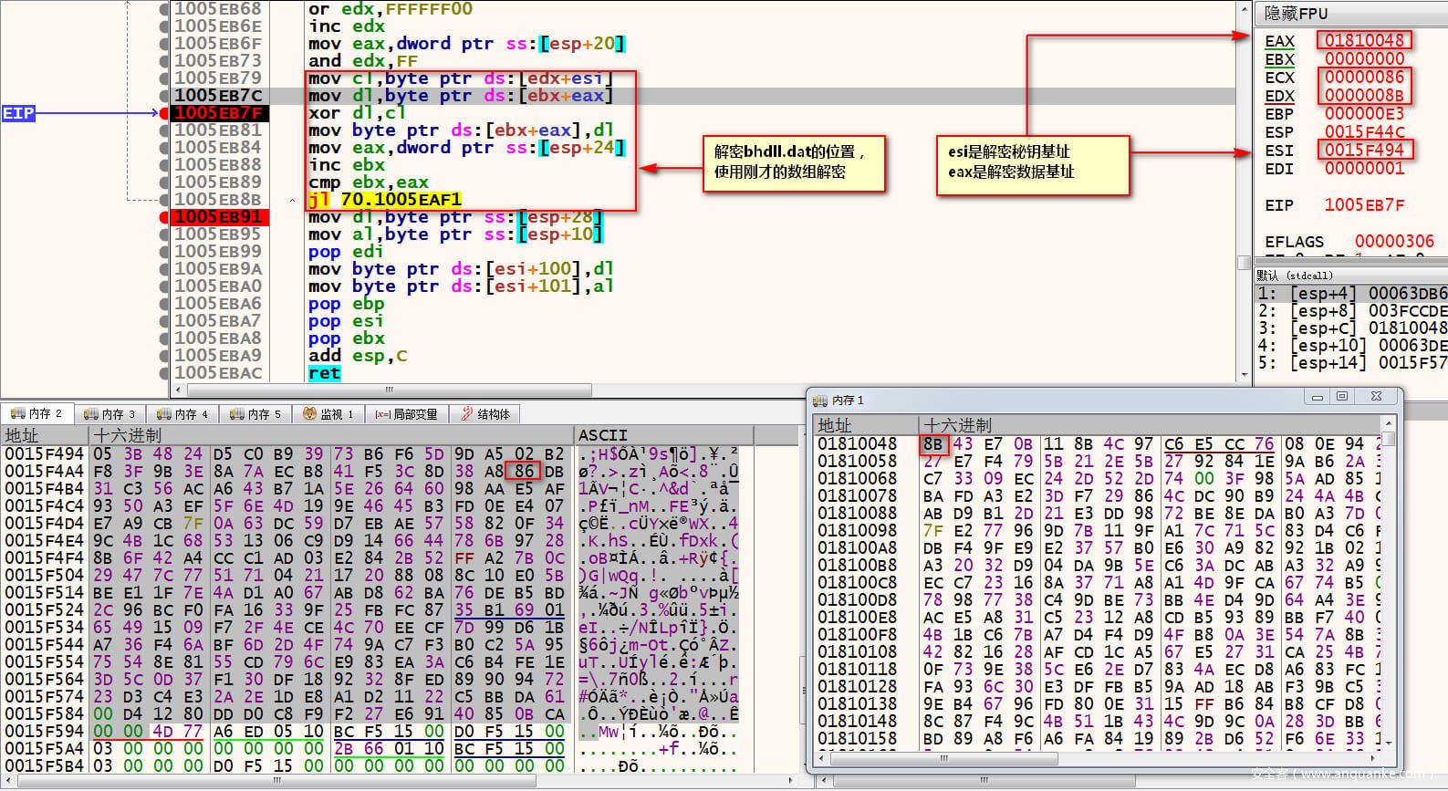The height and width of the screenshot is (791, 1448).
Task: Maximize the floating 内存 1 window
Action: (1341, 397)
